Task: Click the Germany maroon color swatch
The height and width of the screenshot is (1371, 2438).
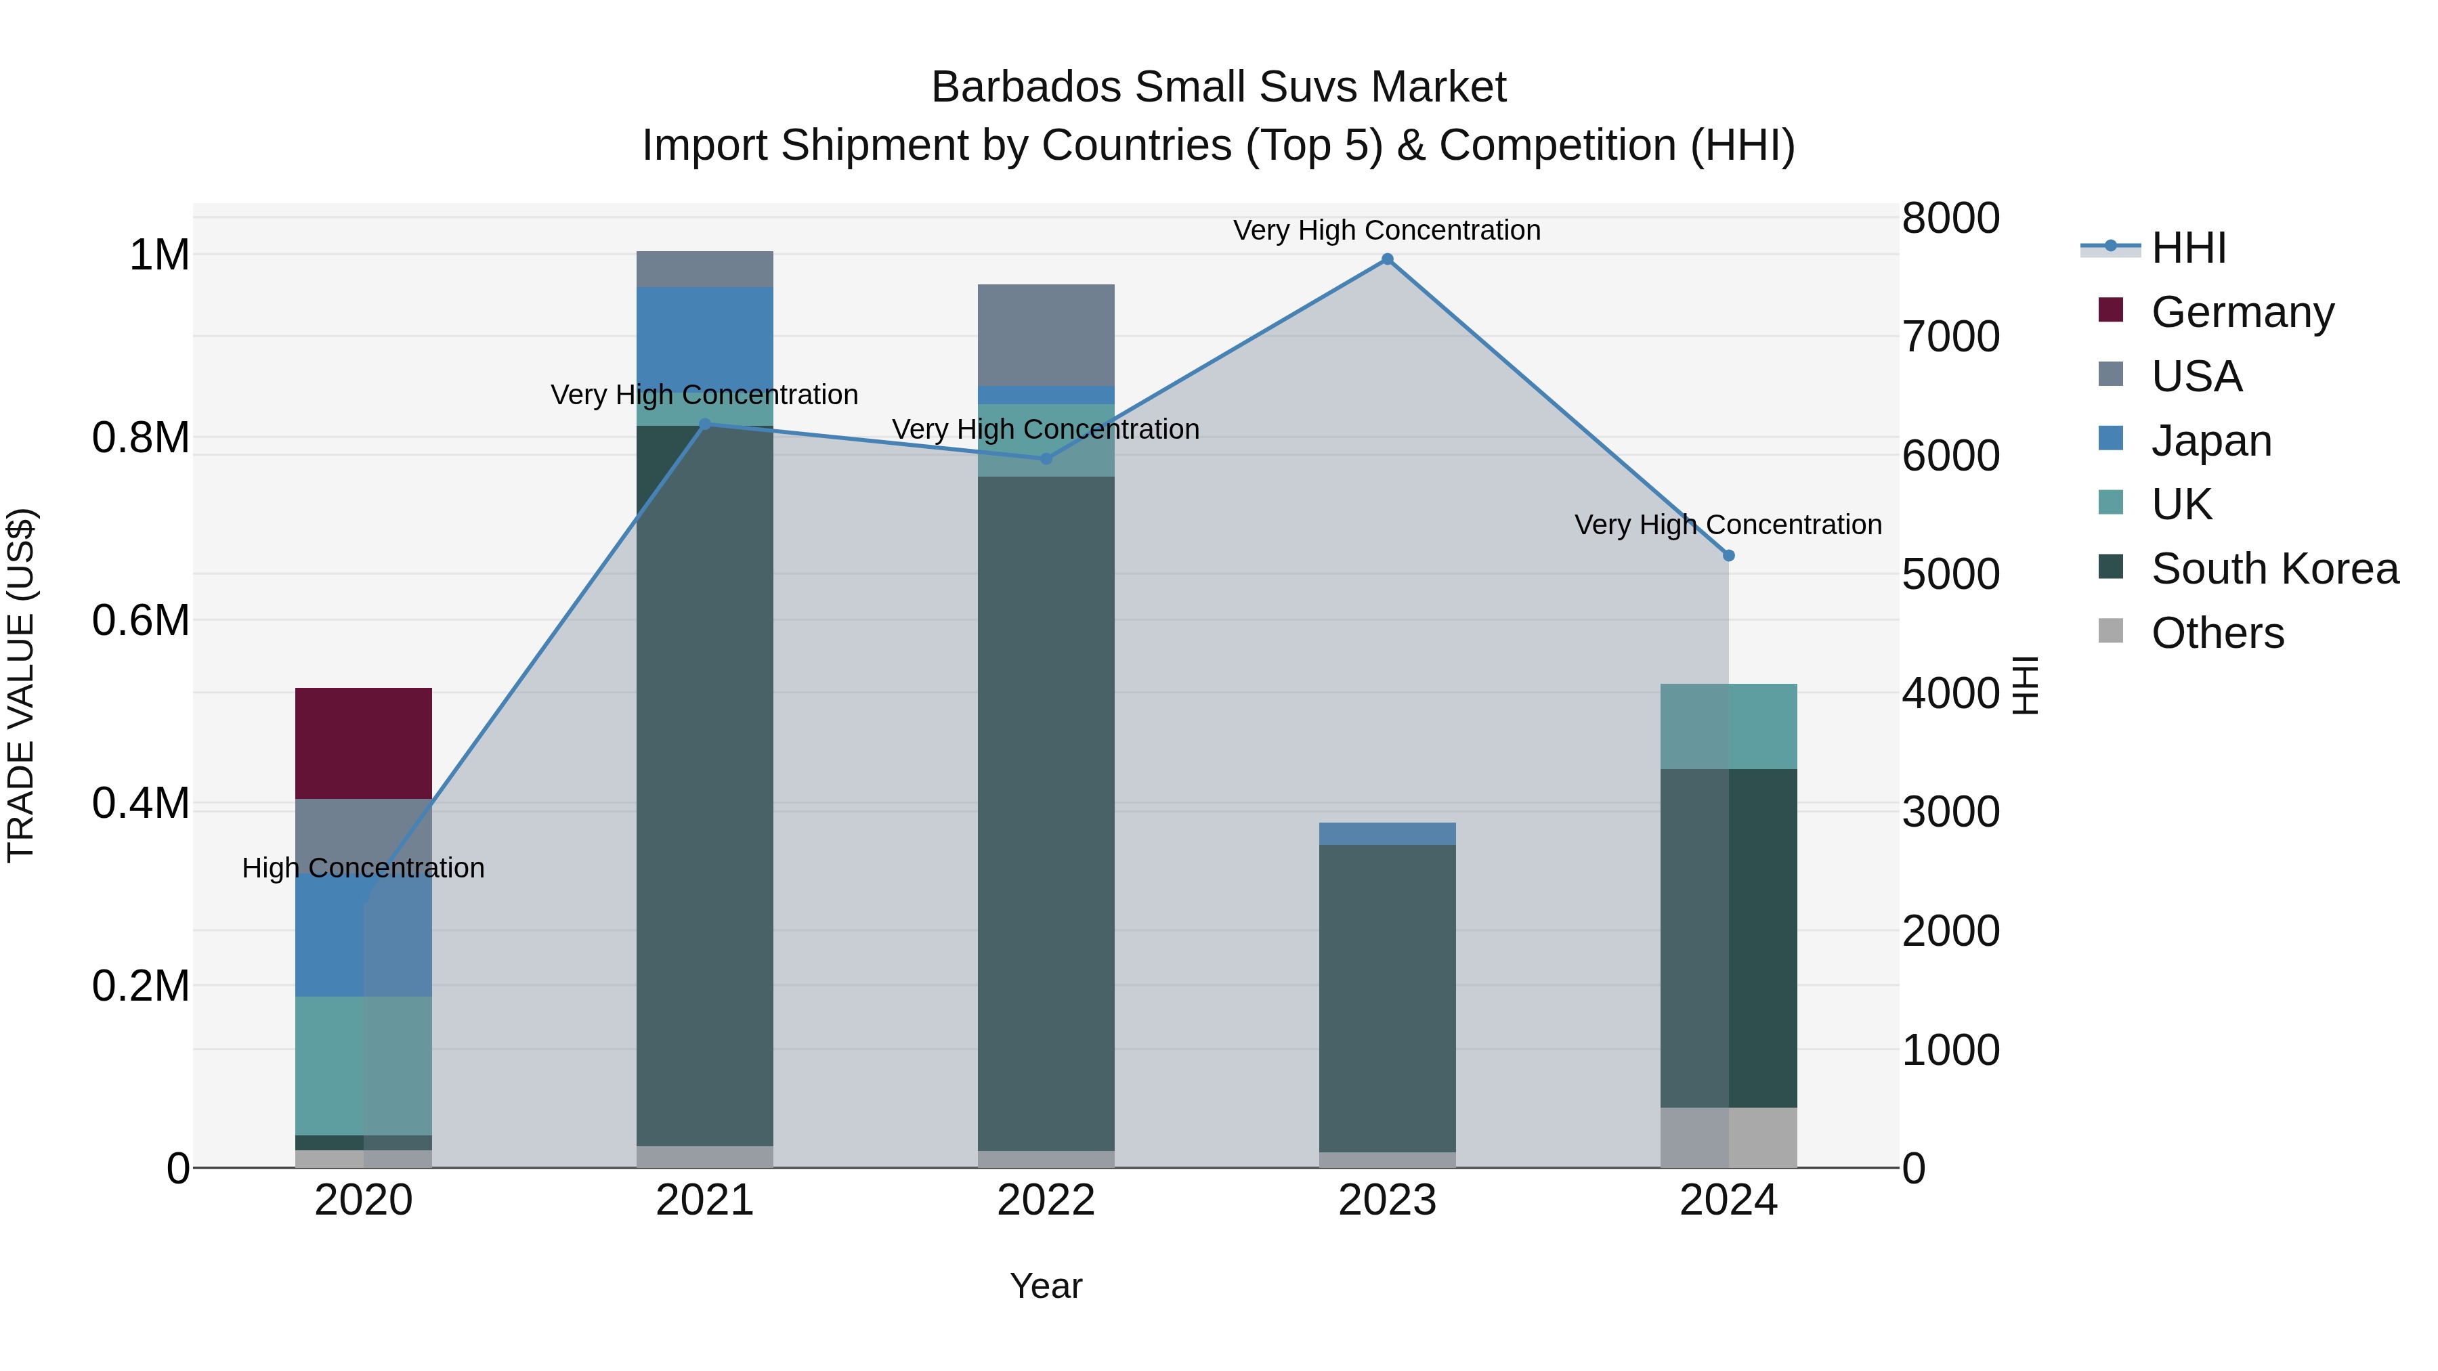Action: pyautogui.click(x=2110, y=310)
